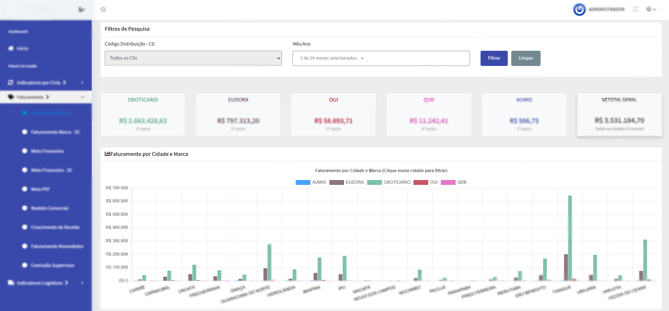Click the Filtrar button

[x=494, y=58]
